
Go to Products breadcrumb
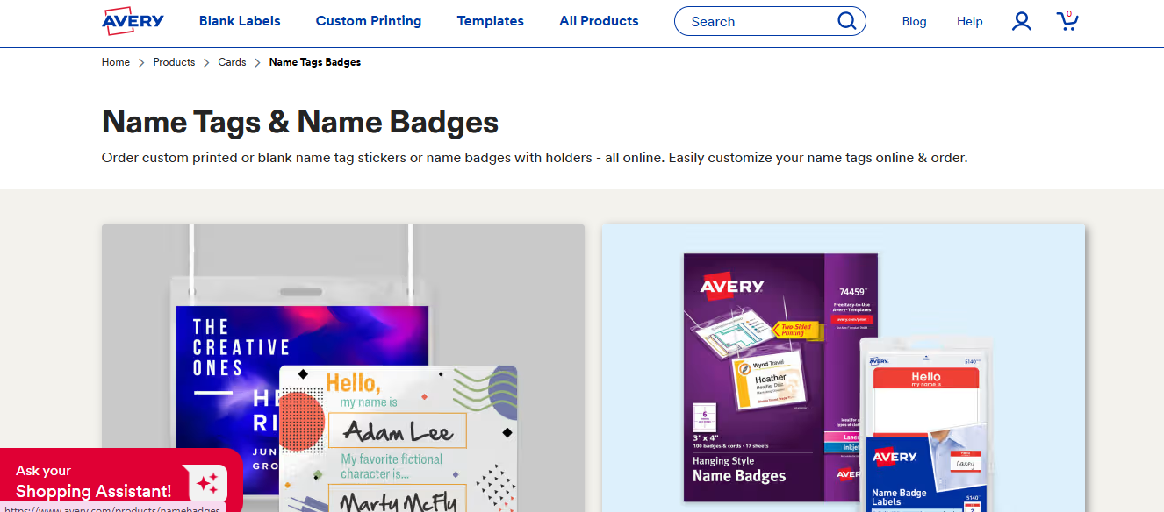[x=174, y=62]
